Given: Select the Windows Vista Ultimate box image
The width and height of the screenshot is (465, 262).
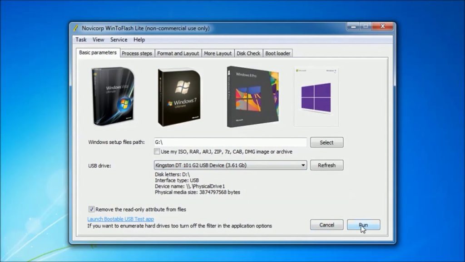Looking at the screenshot, I should (x=112, y=96).
